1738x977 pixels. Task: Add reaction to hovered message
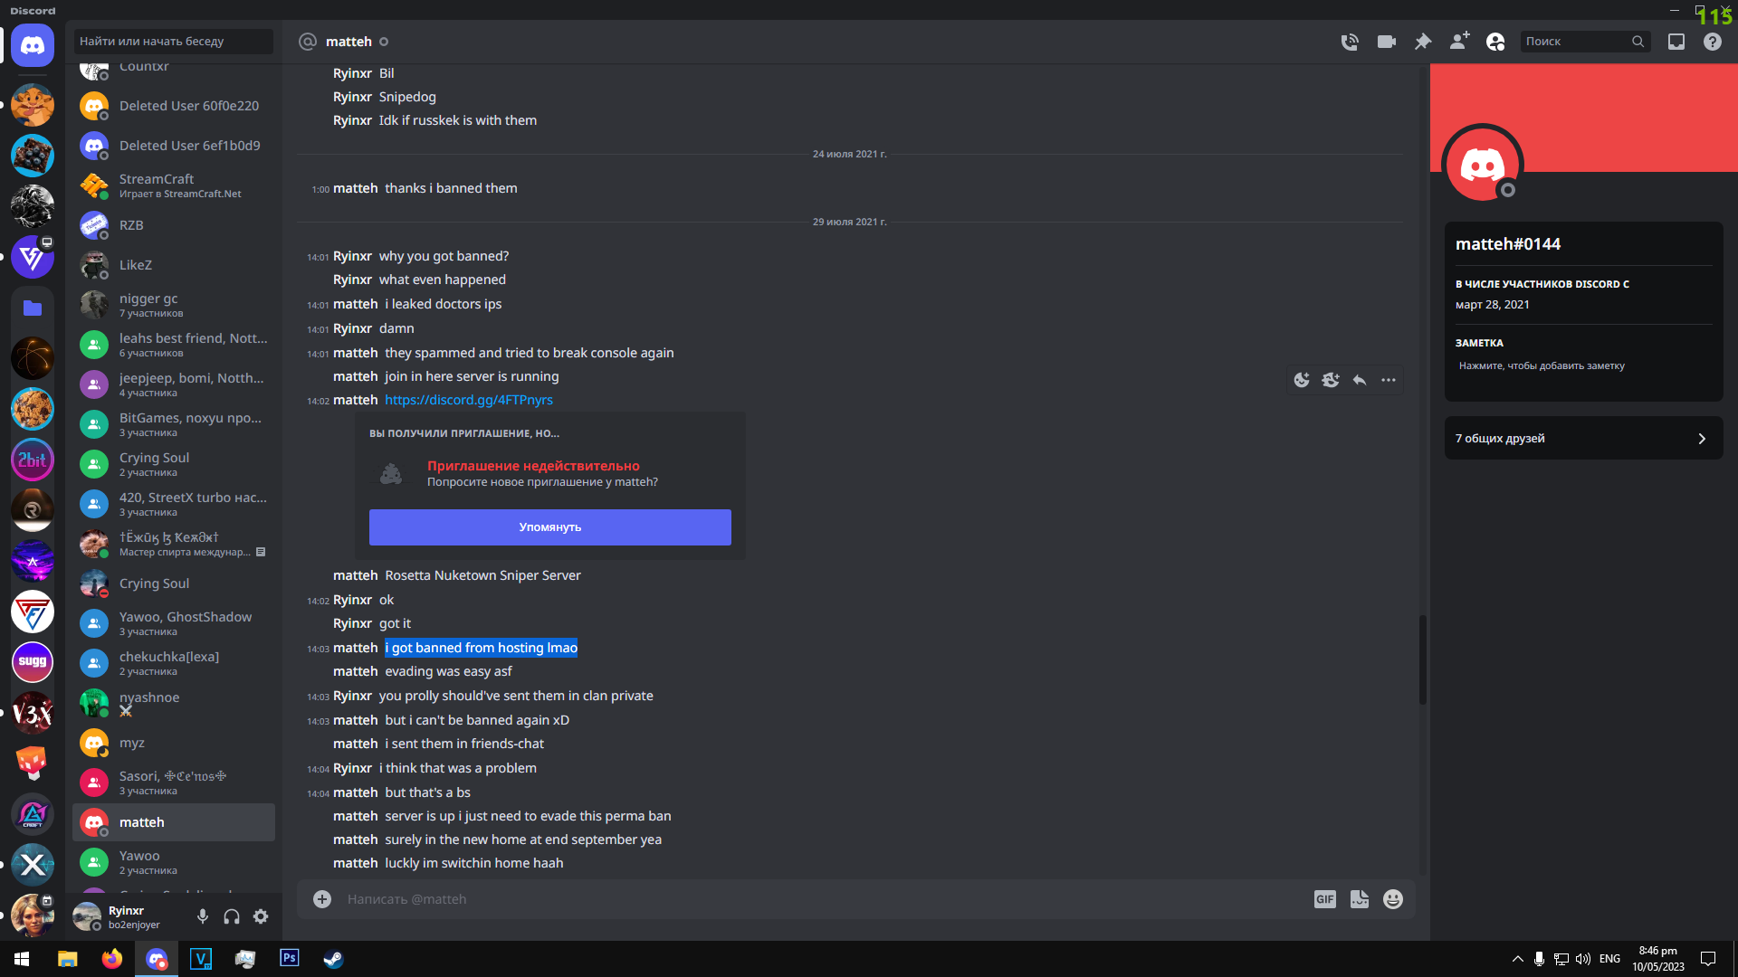[1302, 380]
